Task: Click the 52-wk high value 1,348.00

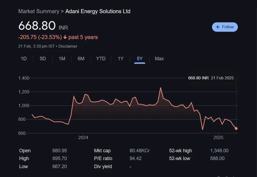Action: 219,151
